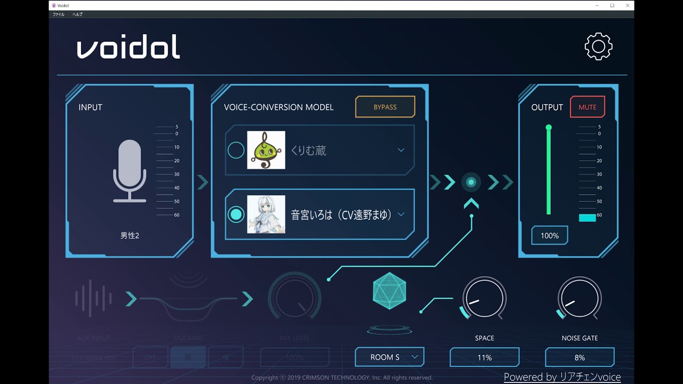The width and height of the screenshot is (683, 384).
Task: Click the signal node circle icon
Action: [x=471, y=182]
